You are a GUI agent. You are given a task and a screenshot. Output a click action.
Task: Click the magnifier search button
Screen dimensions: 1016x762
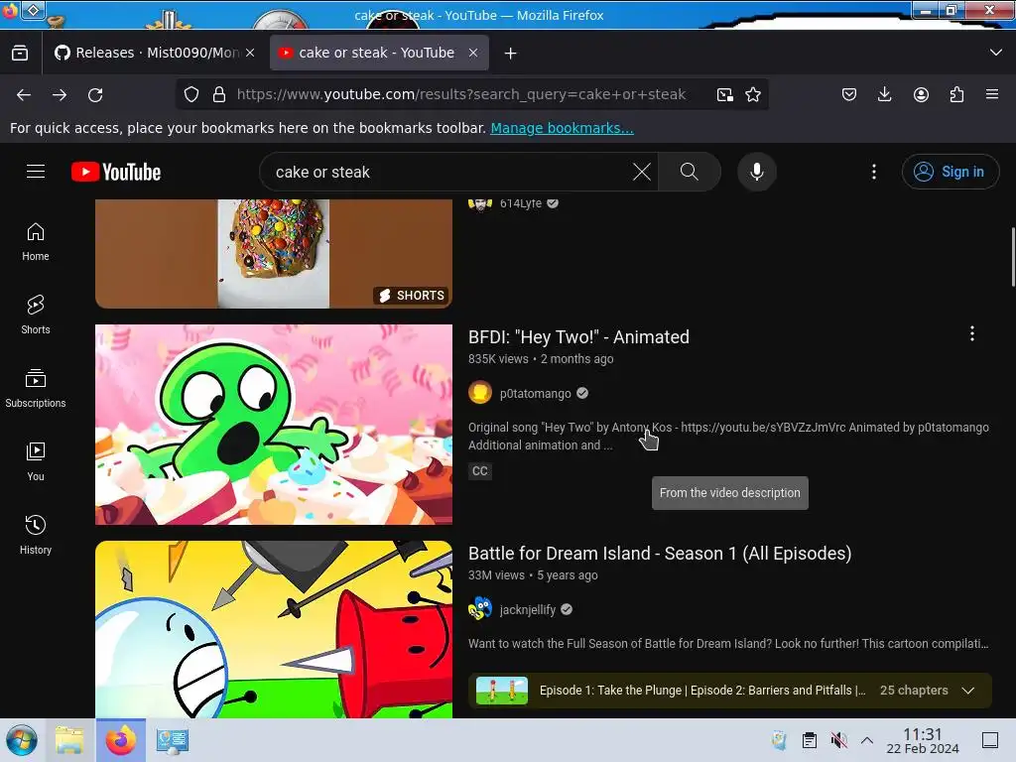click(x=690, y=172)
